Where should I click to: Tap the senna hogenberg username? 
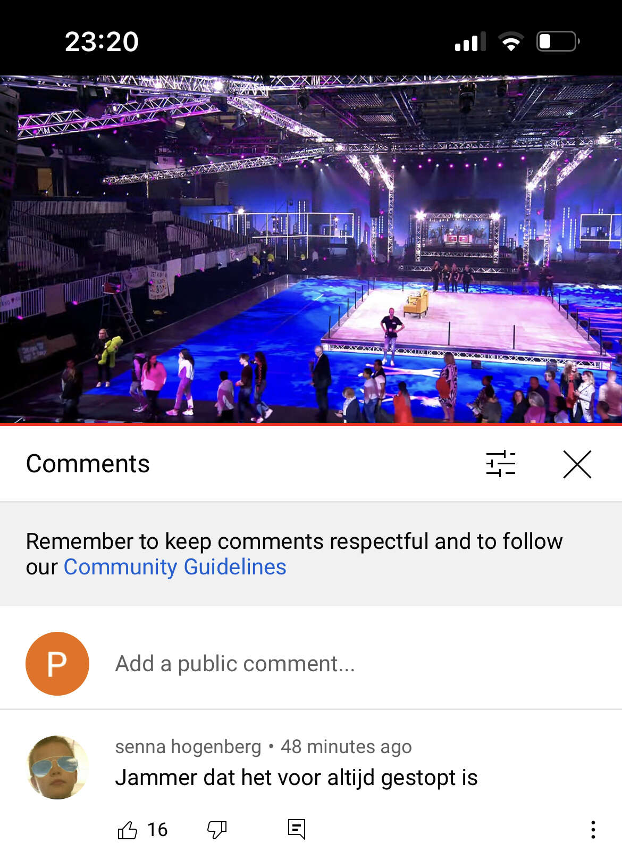click(x=188, y=747)
